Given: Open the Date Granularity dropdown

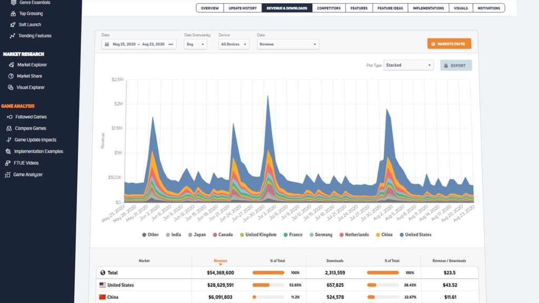Looking at the screenshot, I should click(x=195, y=44).
